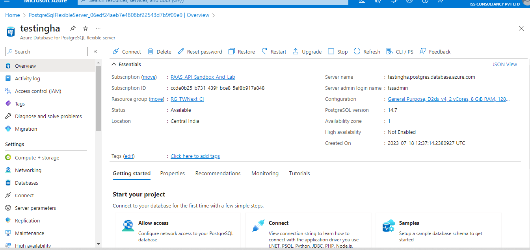
Task: Click the Refresh icon in the toolbar
Action: pos(357,52)
